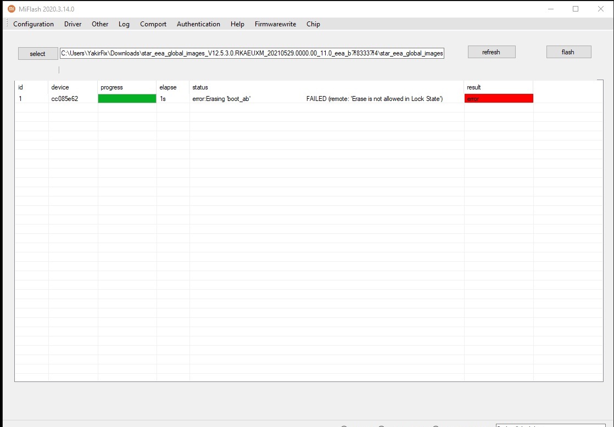Close the MiFlash window
614x427 pixels.
(x=601, y=9)
